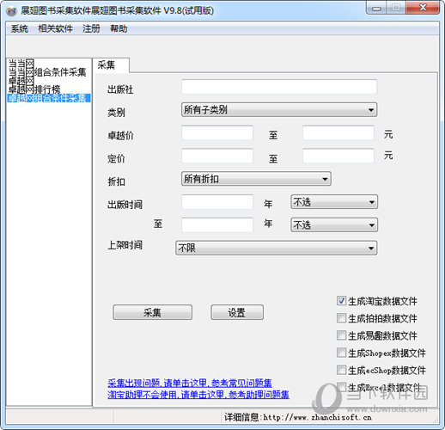Open the 相关软件 menu
Viewport: 445px width, 430px height.
click(x=55, y=28)
